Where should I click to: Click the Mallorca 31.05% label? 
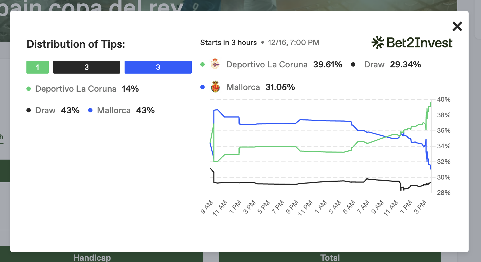(260, 87)
